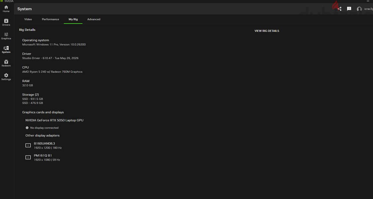The height and width of the screenshot is (199, 373).
Task: Click the Graphics cards and displays label
Action: click(x=43, y=112)
